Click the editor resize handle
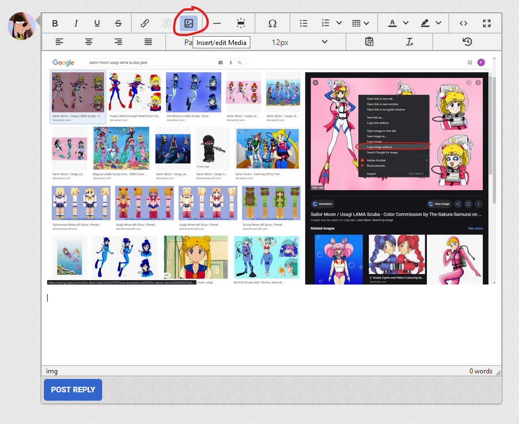This screenshot has height=424, width=519. click(x=498, y=373)
